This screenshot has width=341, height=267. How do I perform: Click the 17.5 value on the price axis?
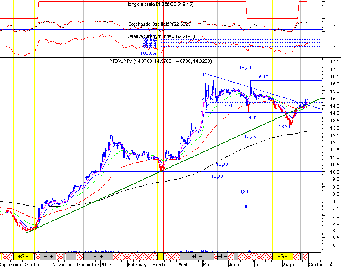click(334, 62)
